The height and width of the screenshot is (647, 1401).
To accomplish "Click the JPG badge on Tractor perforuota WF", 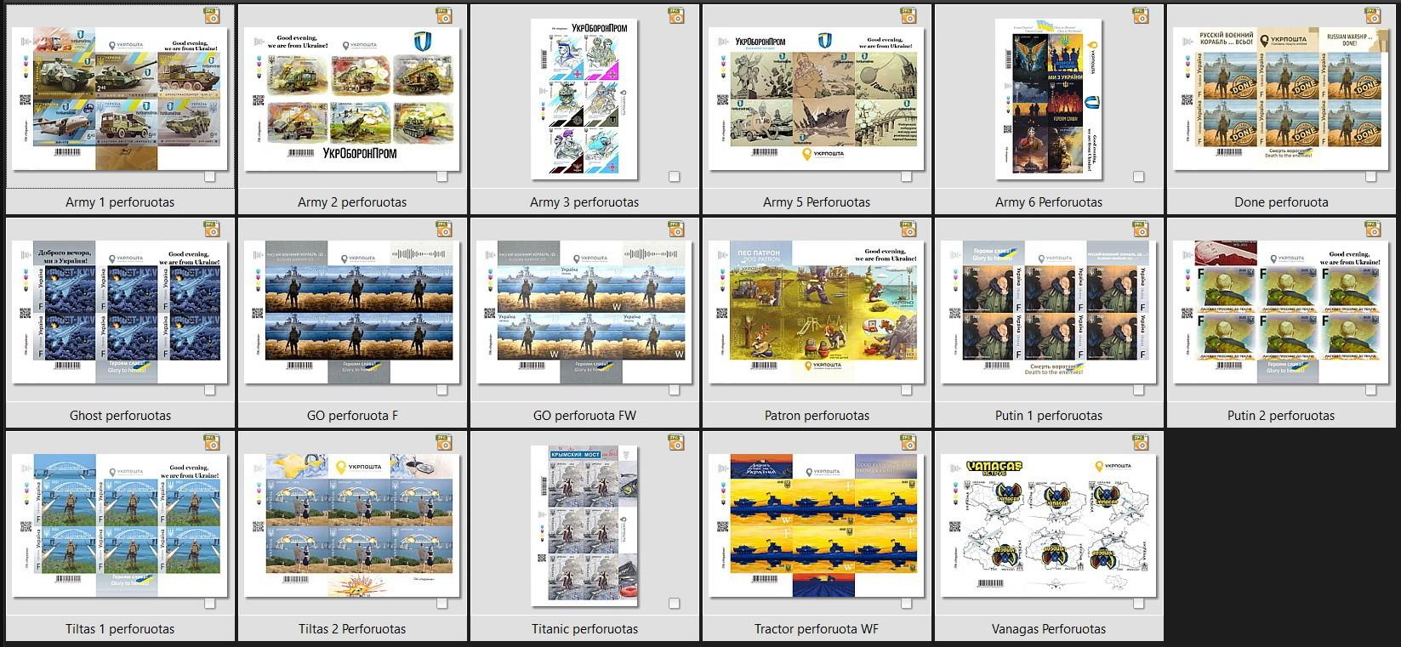I will coord(908,442).
